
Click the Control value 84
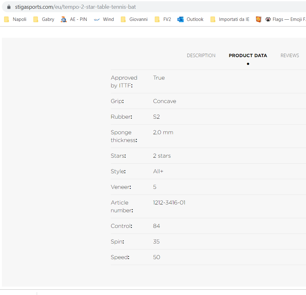pos(157,226)
